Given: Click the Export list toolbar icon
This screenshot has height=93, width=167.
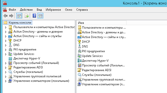Looking at the screenshot, I should (x=27, y=16).
